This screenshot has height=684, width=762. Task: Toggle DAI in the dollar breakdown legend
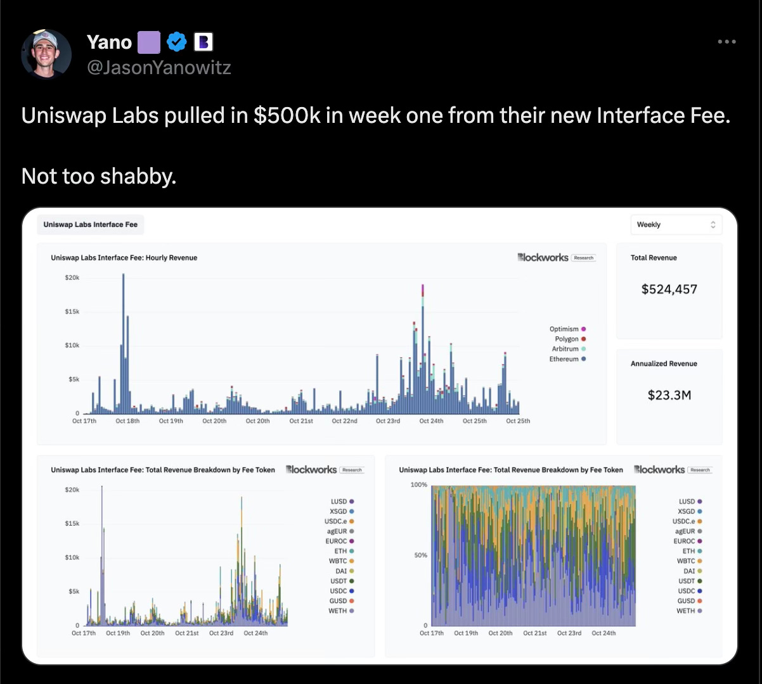(x=345, y=571)
